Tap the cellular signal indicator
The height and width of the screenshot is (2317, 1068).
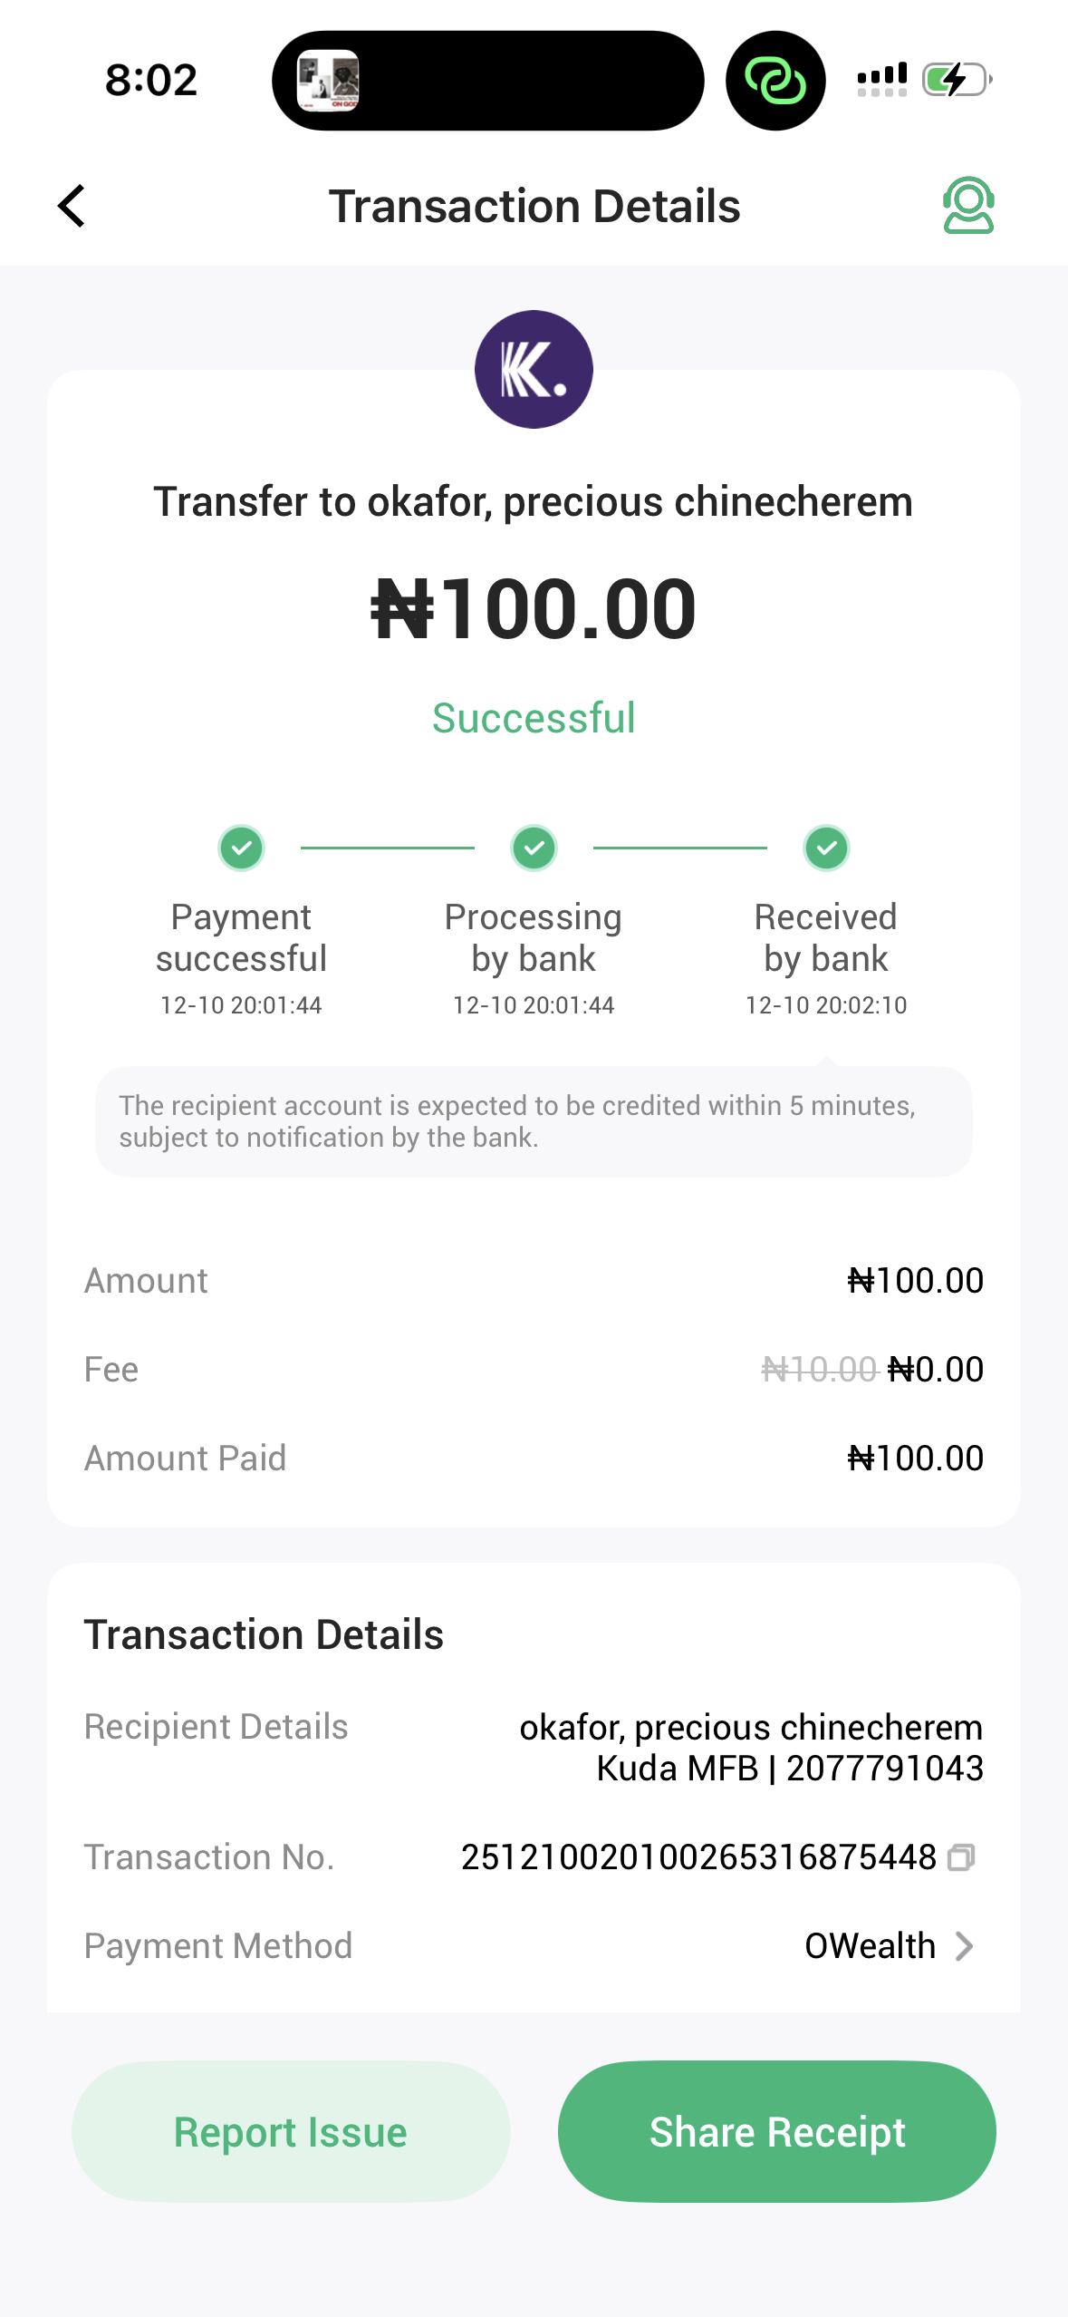pos(881,80)
